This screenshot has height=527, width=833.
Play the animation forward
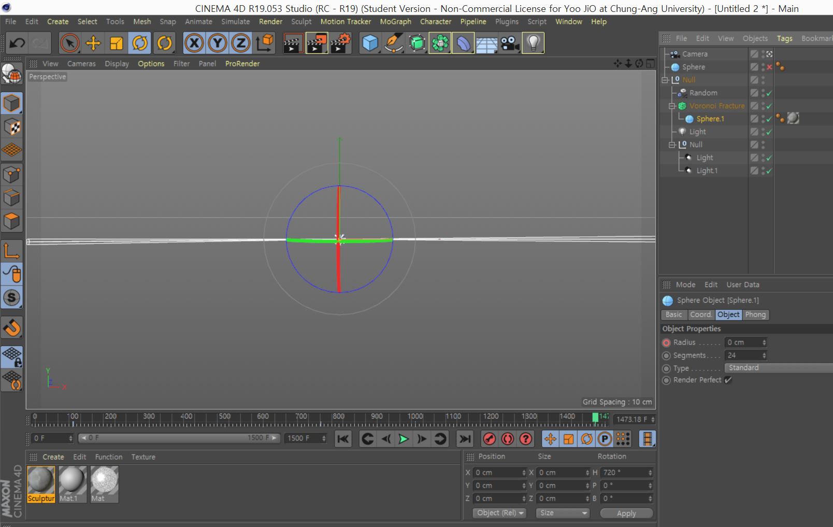pos(403,439)
